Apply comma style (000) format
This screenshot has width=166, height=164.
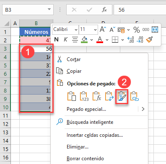click(146, 30)
